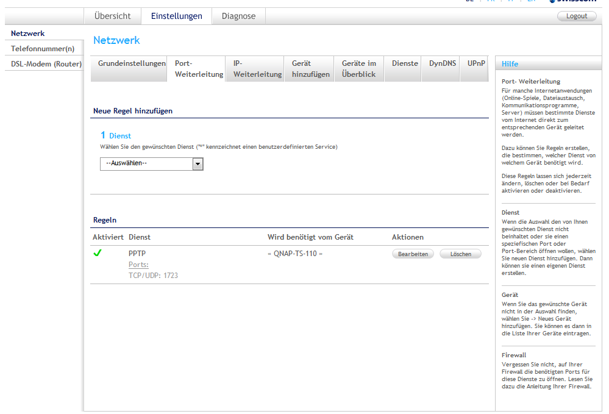
Task: Switch to the Übersicht menu
Action: pyautogui.click(x=112, y=16)
